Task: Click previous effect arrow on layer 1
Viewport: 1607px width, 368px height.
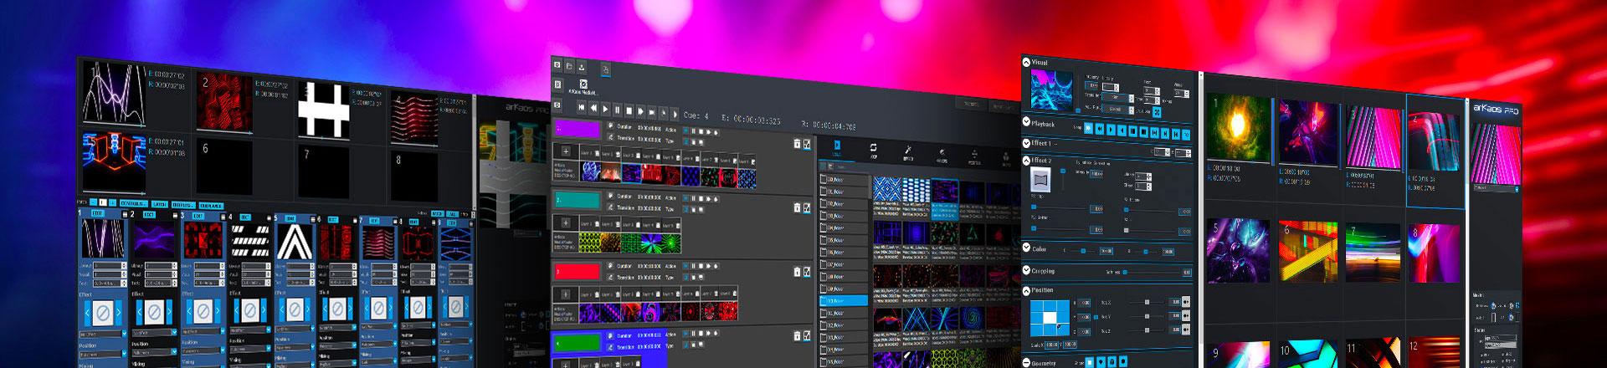Action: (x=87, y=312)
